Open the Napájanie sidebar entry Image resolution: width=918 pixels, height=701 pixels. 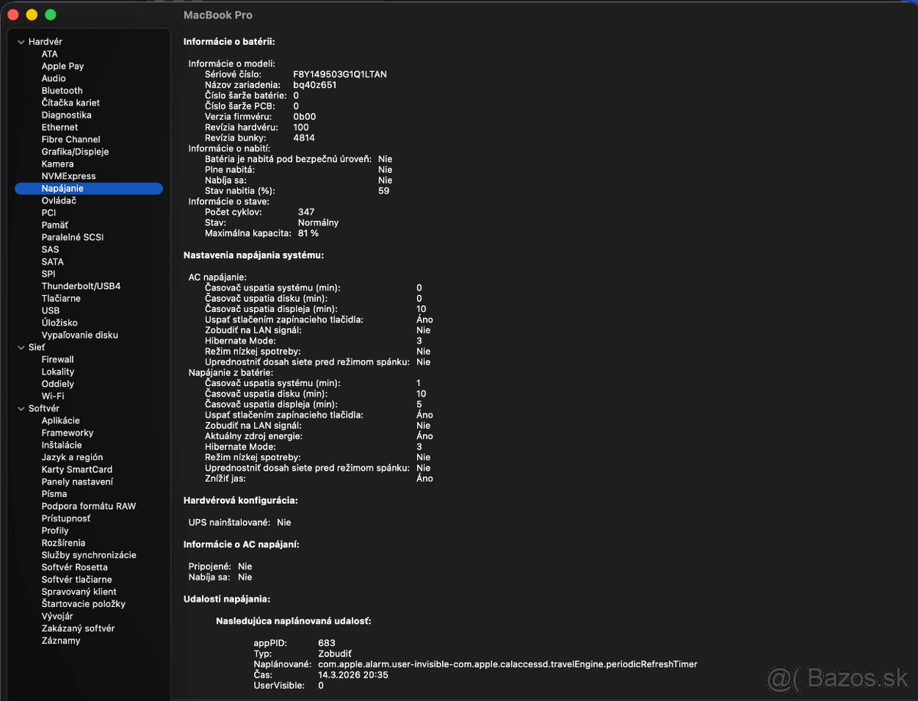(63, 188)
